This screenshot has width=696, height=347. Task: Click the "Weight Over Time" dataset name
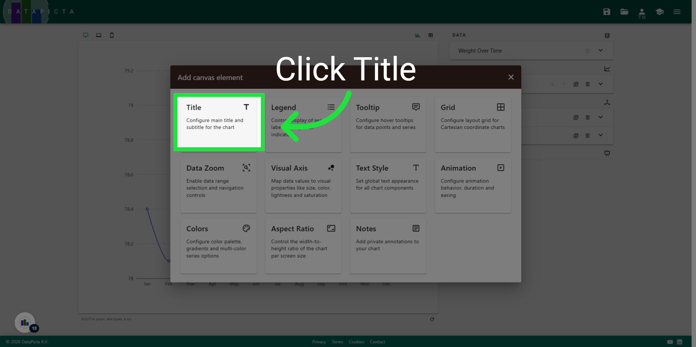click(x=480, y=51)
